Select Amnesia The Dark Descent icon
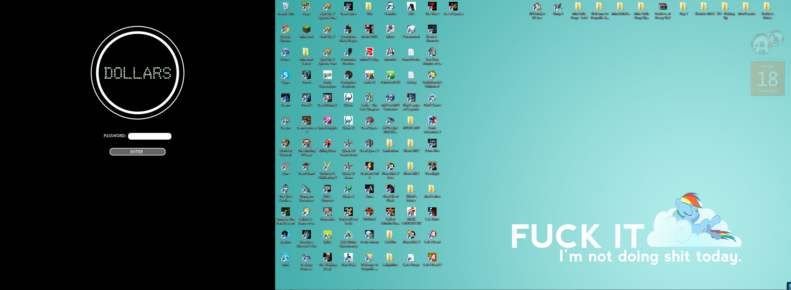Viewport: 791px width, 290px height. (x=286, y=216)
